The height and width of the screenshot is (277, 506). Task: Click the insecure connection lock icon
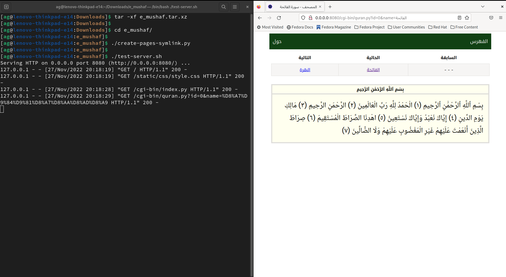[x=310, y=18]
